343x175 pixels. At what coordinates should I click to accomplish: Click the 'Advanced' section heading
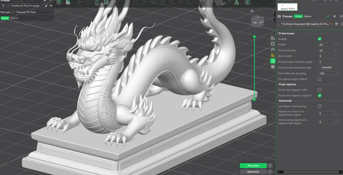pos(285,101)
